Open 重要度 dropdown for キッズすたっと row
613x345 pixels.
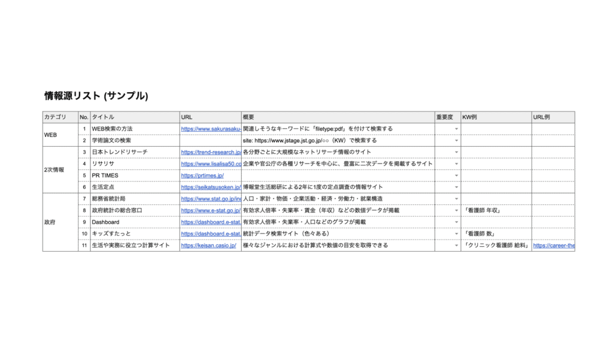(456, 234)
